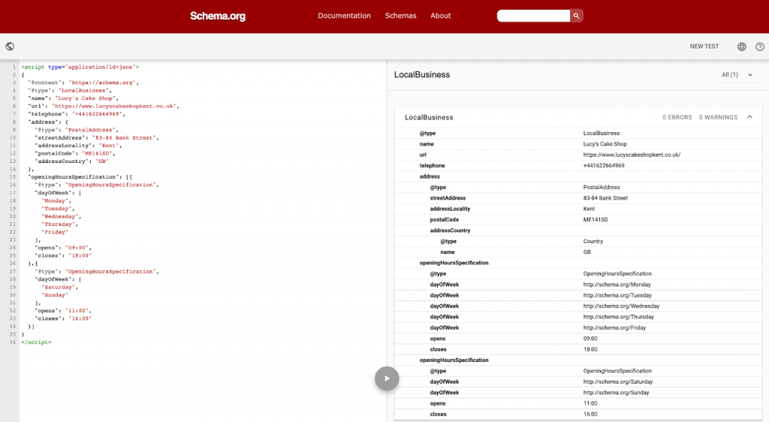
Task: Select the telephone value +441622664969
Action: coord(604,166)
